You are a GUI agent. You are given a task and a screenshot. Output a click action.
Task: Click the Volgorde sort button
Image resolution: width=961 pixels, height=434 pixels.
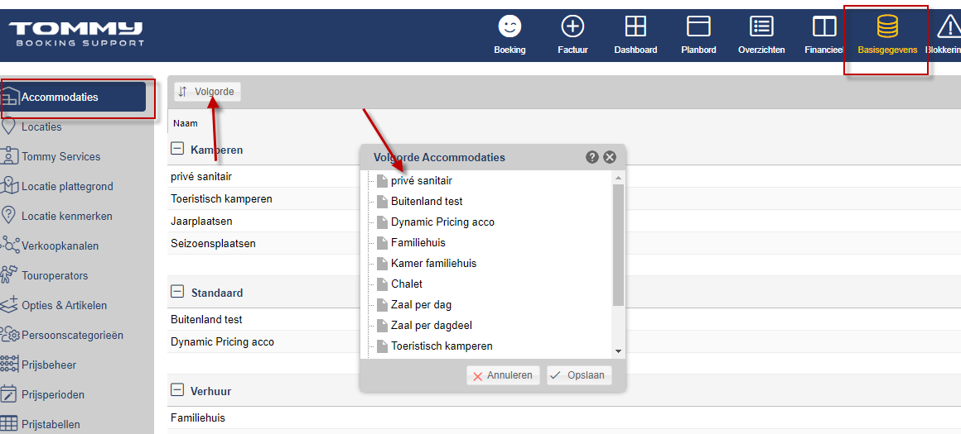coord(207,92)
